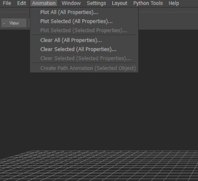Click the dotted toolbar grip left of menu
This screenshot has width=198, height=181.
[15, 12]
